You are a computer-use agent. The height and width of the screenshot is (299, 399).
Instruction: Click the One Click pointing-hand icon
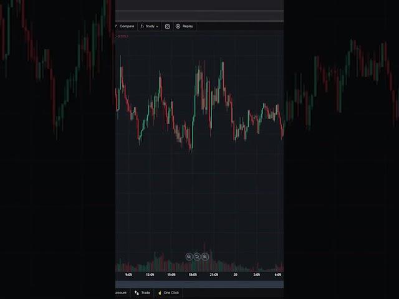point(160,293)
